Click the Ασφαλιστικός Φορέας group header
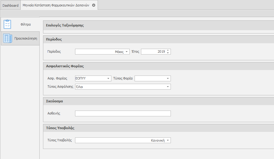The height and width of the screenshot is (159, 274). (x=65, y=66)
